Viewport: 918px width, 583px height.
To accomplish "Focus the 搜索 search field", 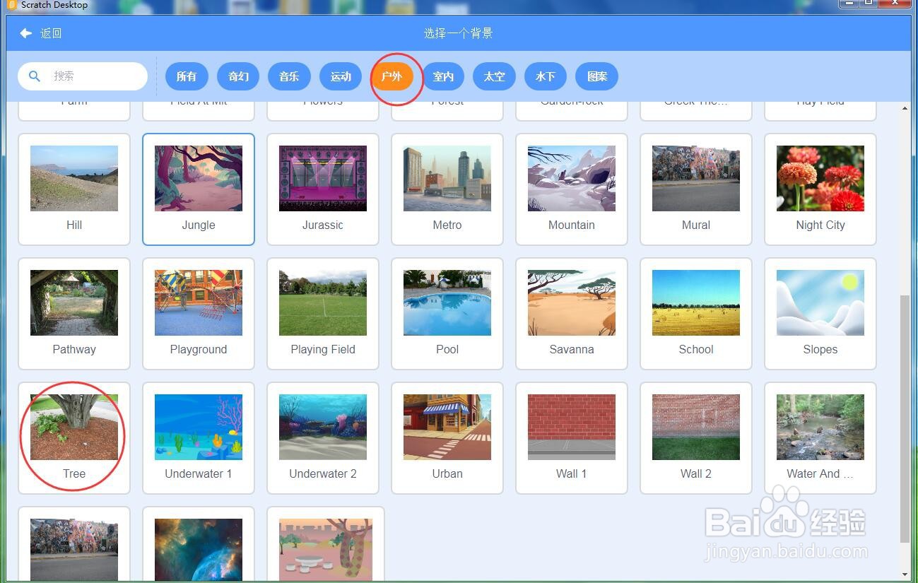I will 83,76.
